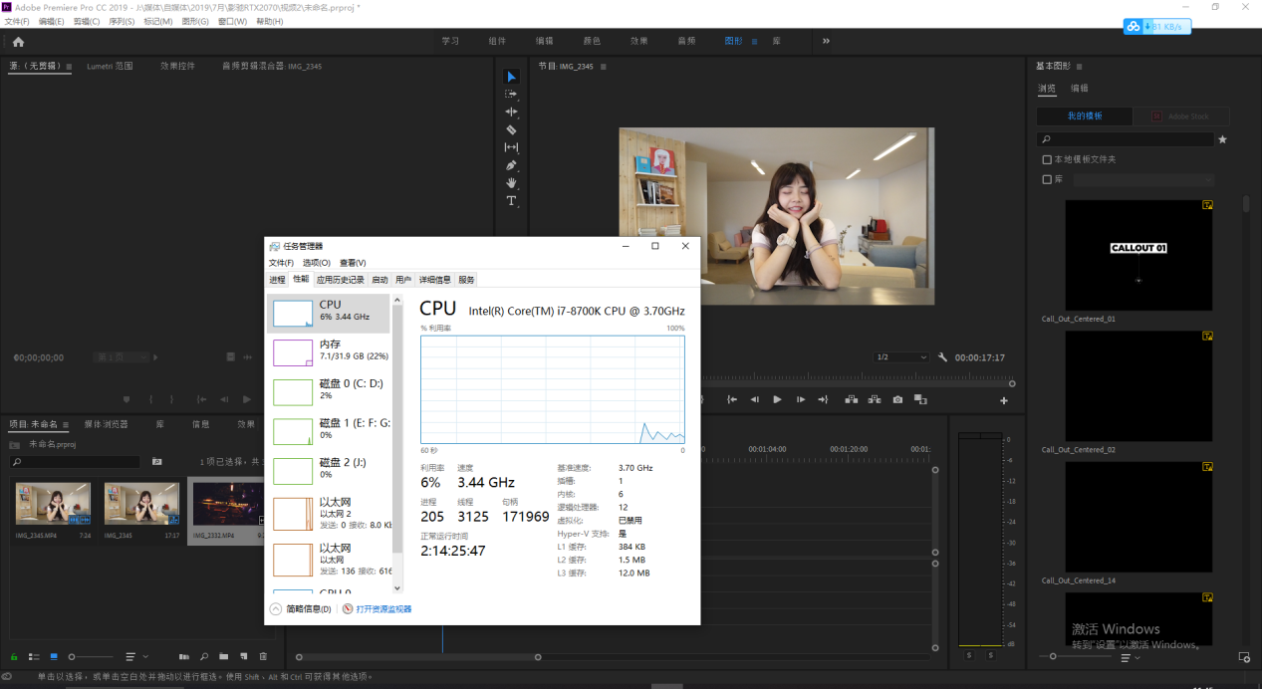Open the 节目: IMG_2345 panel menu

tap(604, 67)
